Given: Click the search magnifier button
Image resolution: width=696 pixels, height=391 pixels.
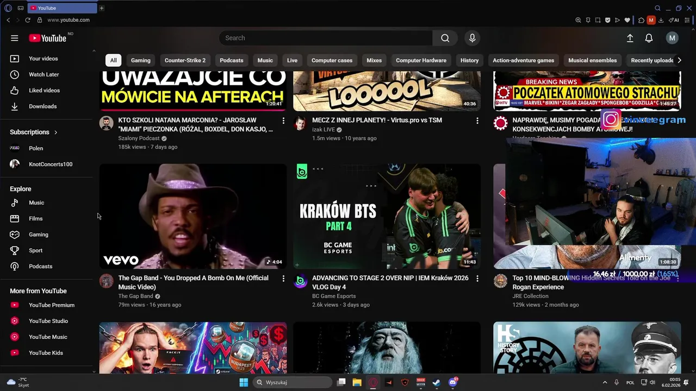Looking at the screenshot, I should click(x=445, y=38).
